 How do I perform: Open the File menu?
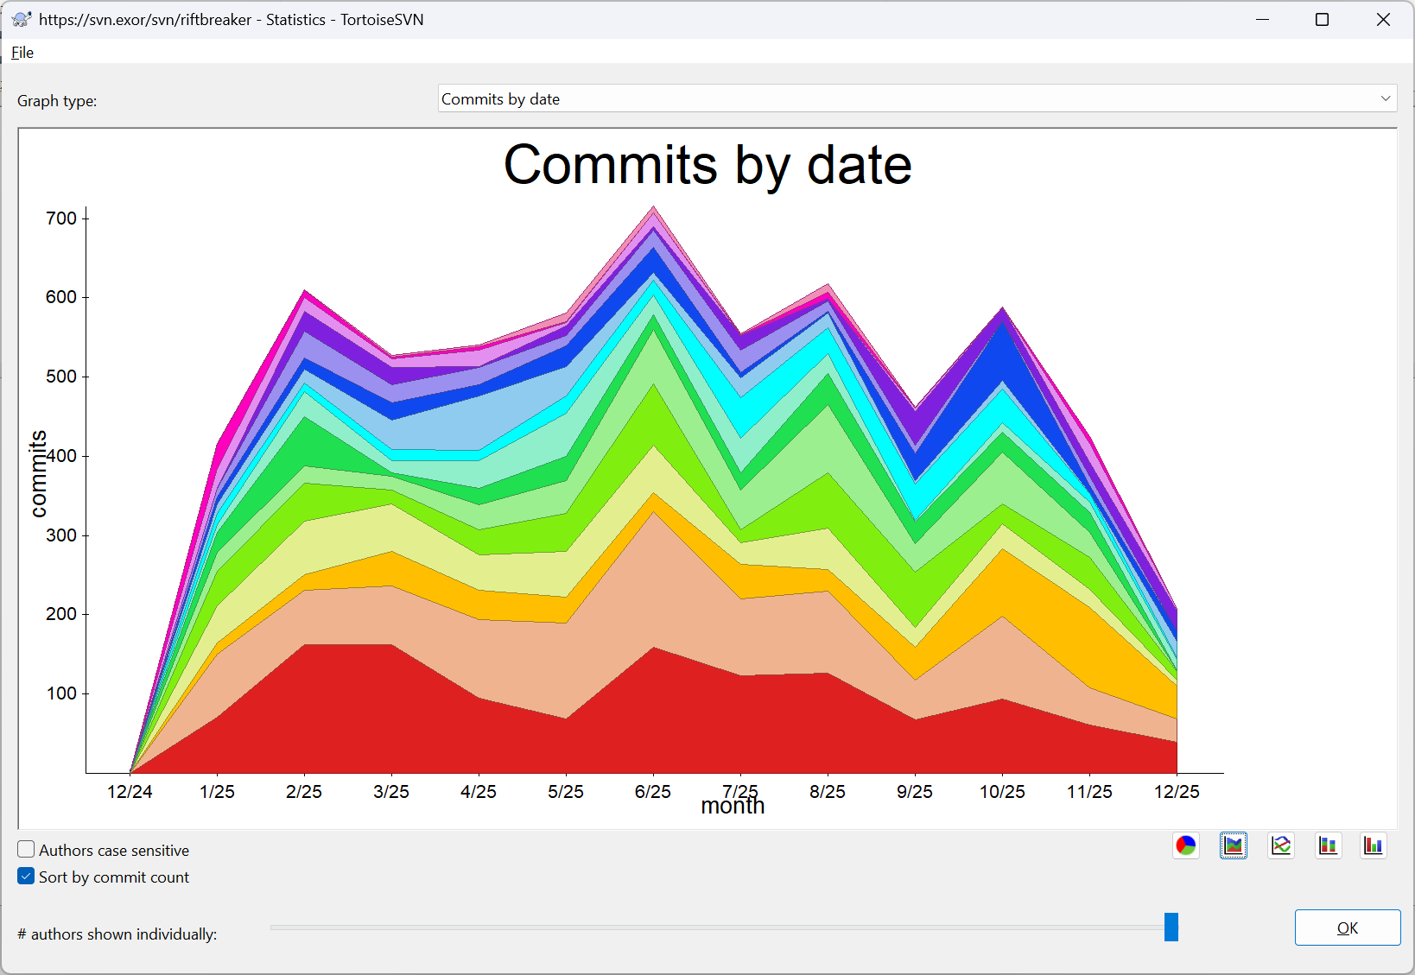click(x=22, y=53)
